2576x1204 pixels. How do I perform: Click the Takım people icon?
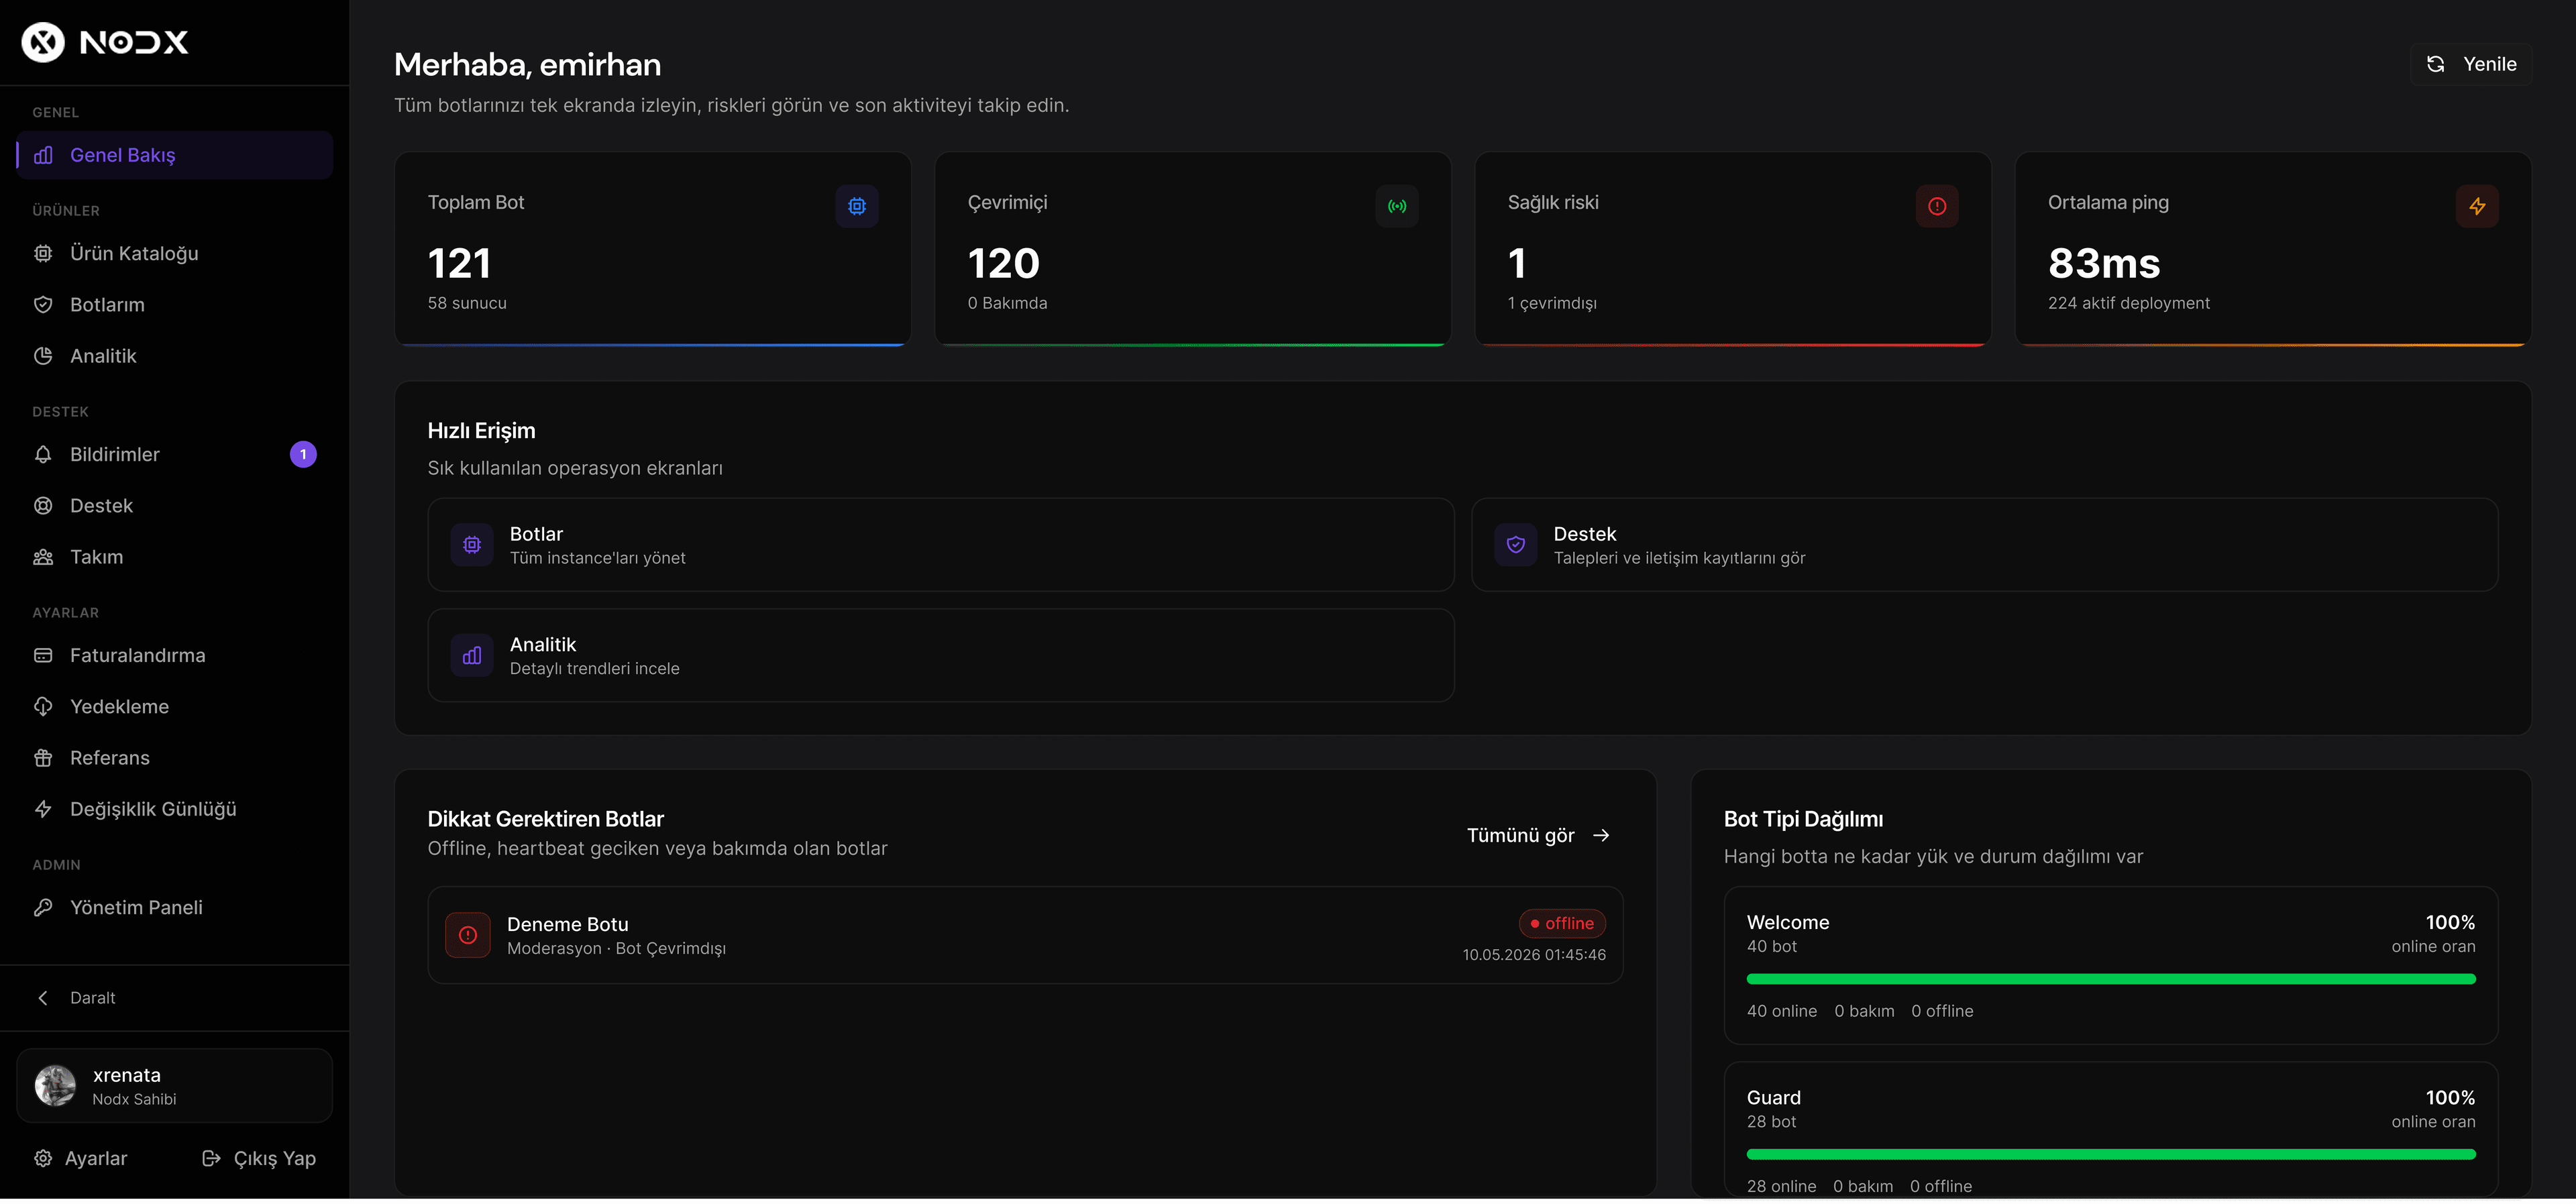click(x=43, y=557)
